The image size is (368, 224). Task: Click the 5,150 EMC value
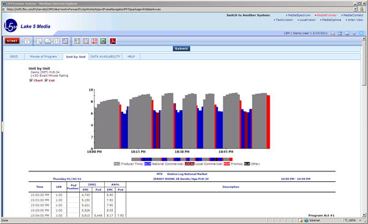(86, 200)
